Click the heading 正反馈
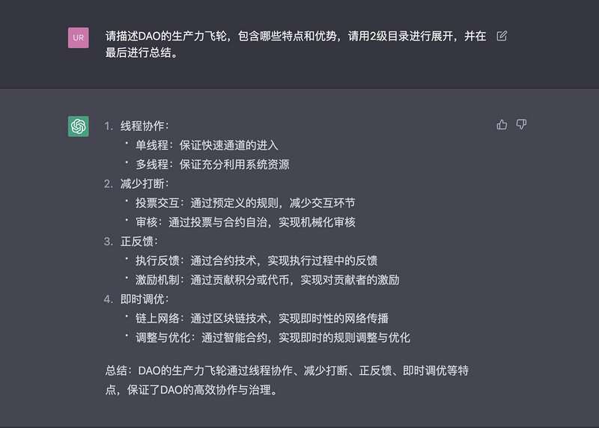This screenshot has width=599, height=428. pyautogui.click(x=139, y=241)
